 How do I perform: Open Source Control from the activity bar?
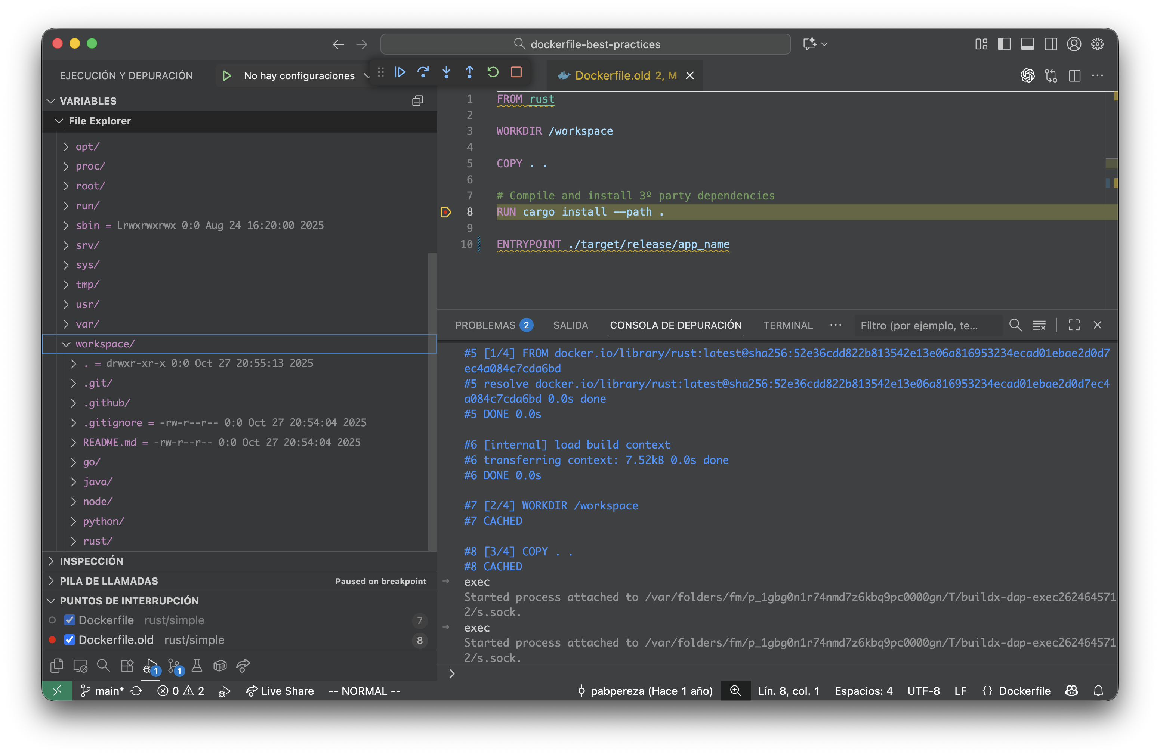click(173, 666)
